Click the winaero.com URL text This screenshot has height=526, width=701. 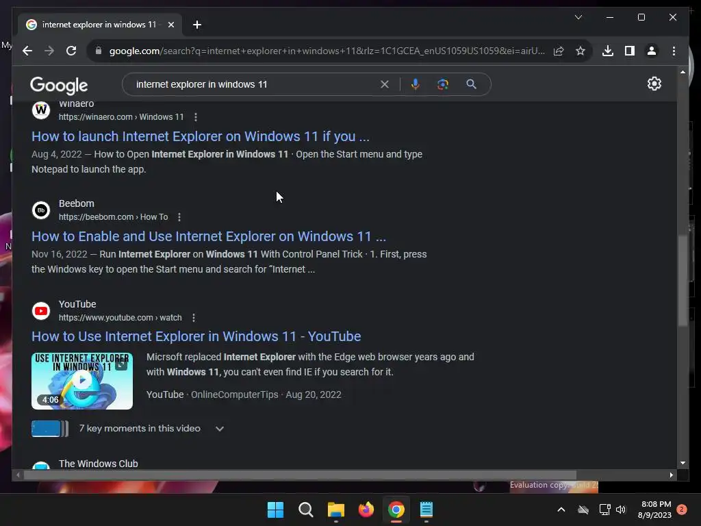(x=121, y=117)
